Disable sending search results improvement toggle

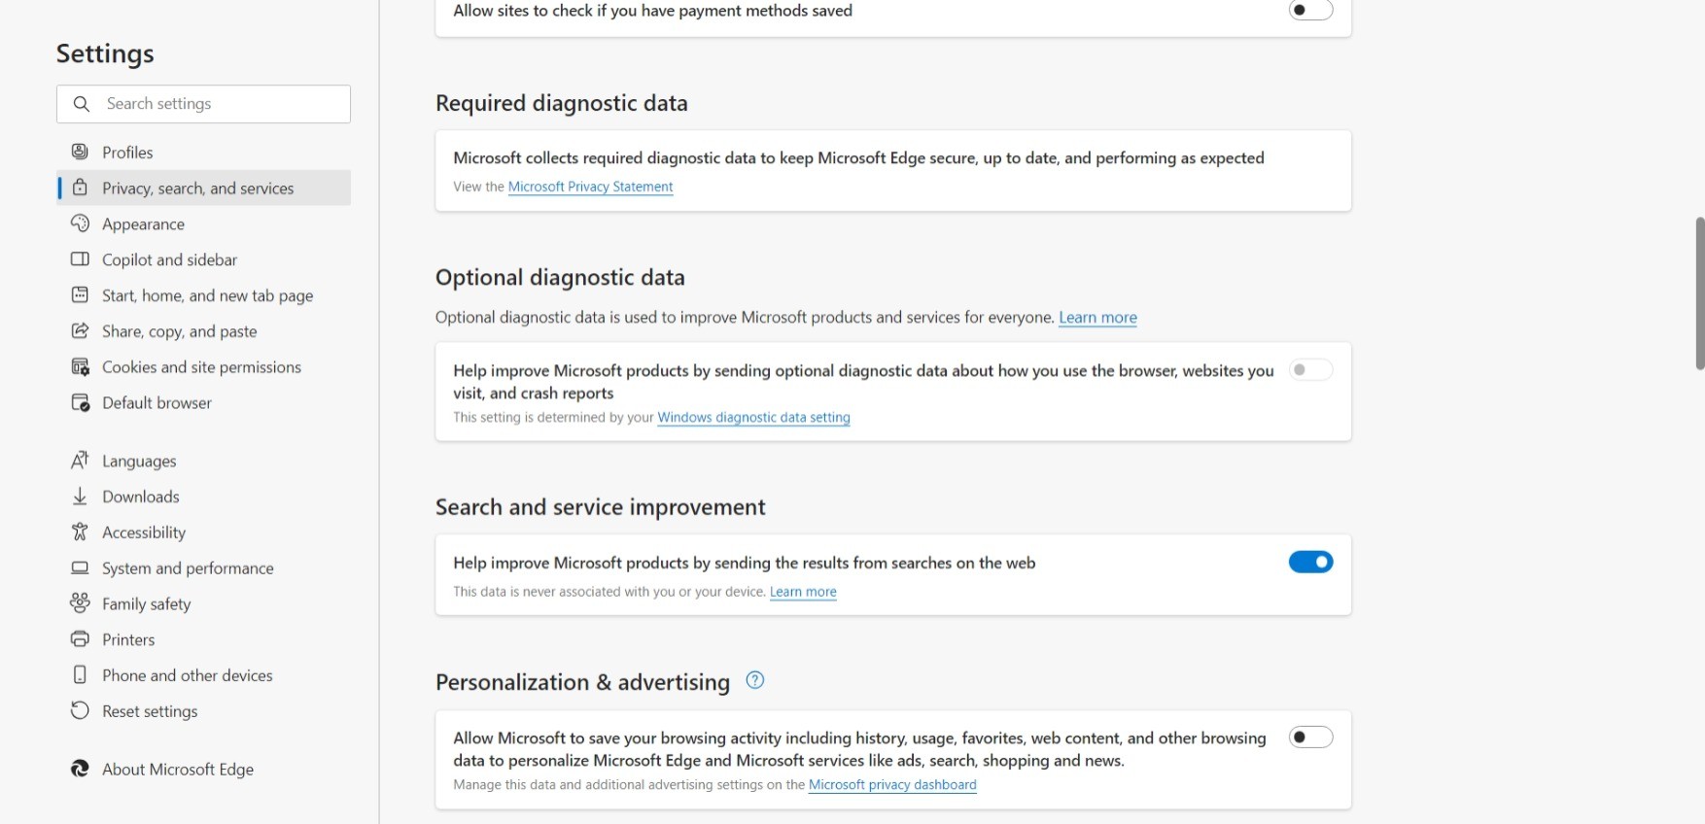[1310, 562]
